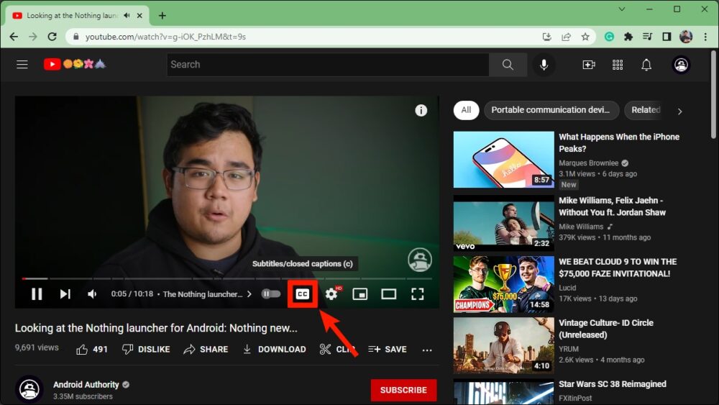Select 'Portable communication devi...' chip
Screen dimensions: 719x405
click(551, 110)
